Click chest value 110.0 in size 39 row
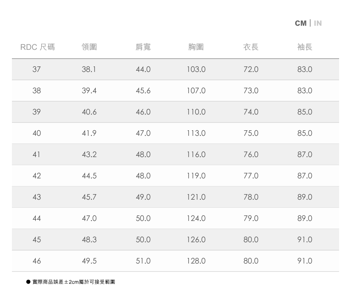351x298 pixels. coord(196,112)
